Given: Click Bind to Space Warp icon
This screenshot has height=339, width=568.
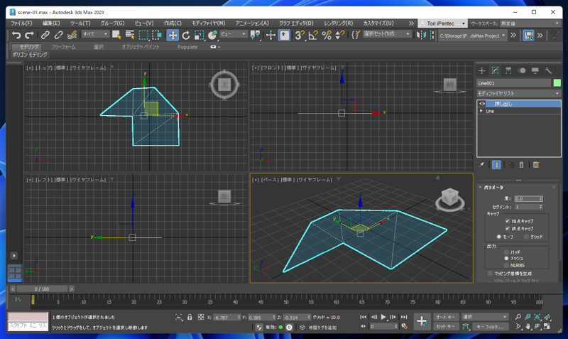Looking at the screenshot, I should pyautogui.click(x=72, y=35).
